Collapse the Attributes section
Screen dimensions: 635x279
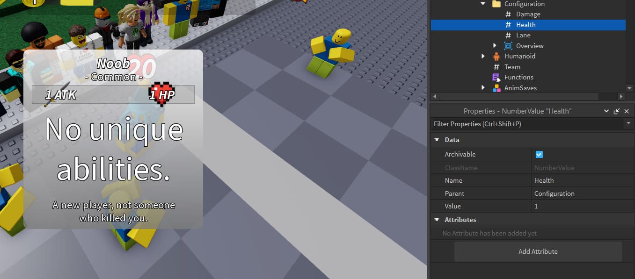click(x=437, y=220)
